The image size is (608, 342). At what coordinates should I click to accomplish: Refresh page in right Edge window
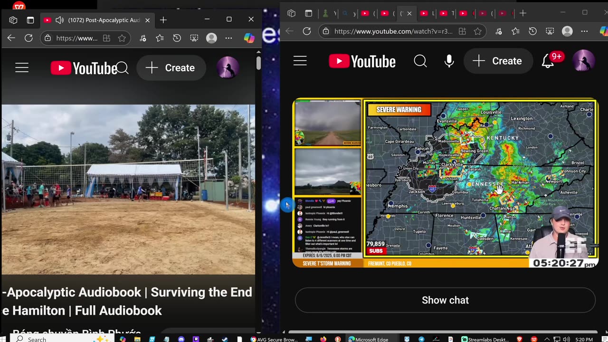[307, 31]
